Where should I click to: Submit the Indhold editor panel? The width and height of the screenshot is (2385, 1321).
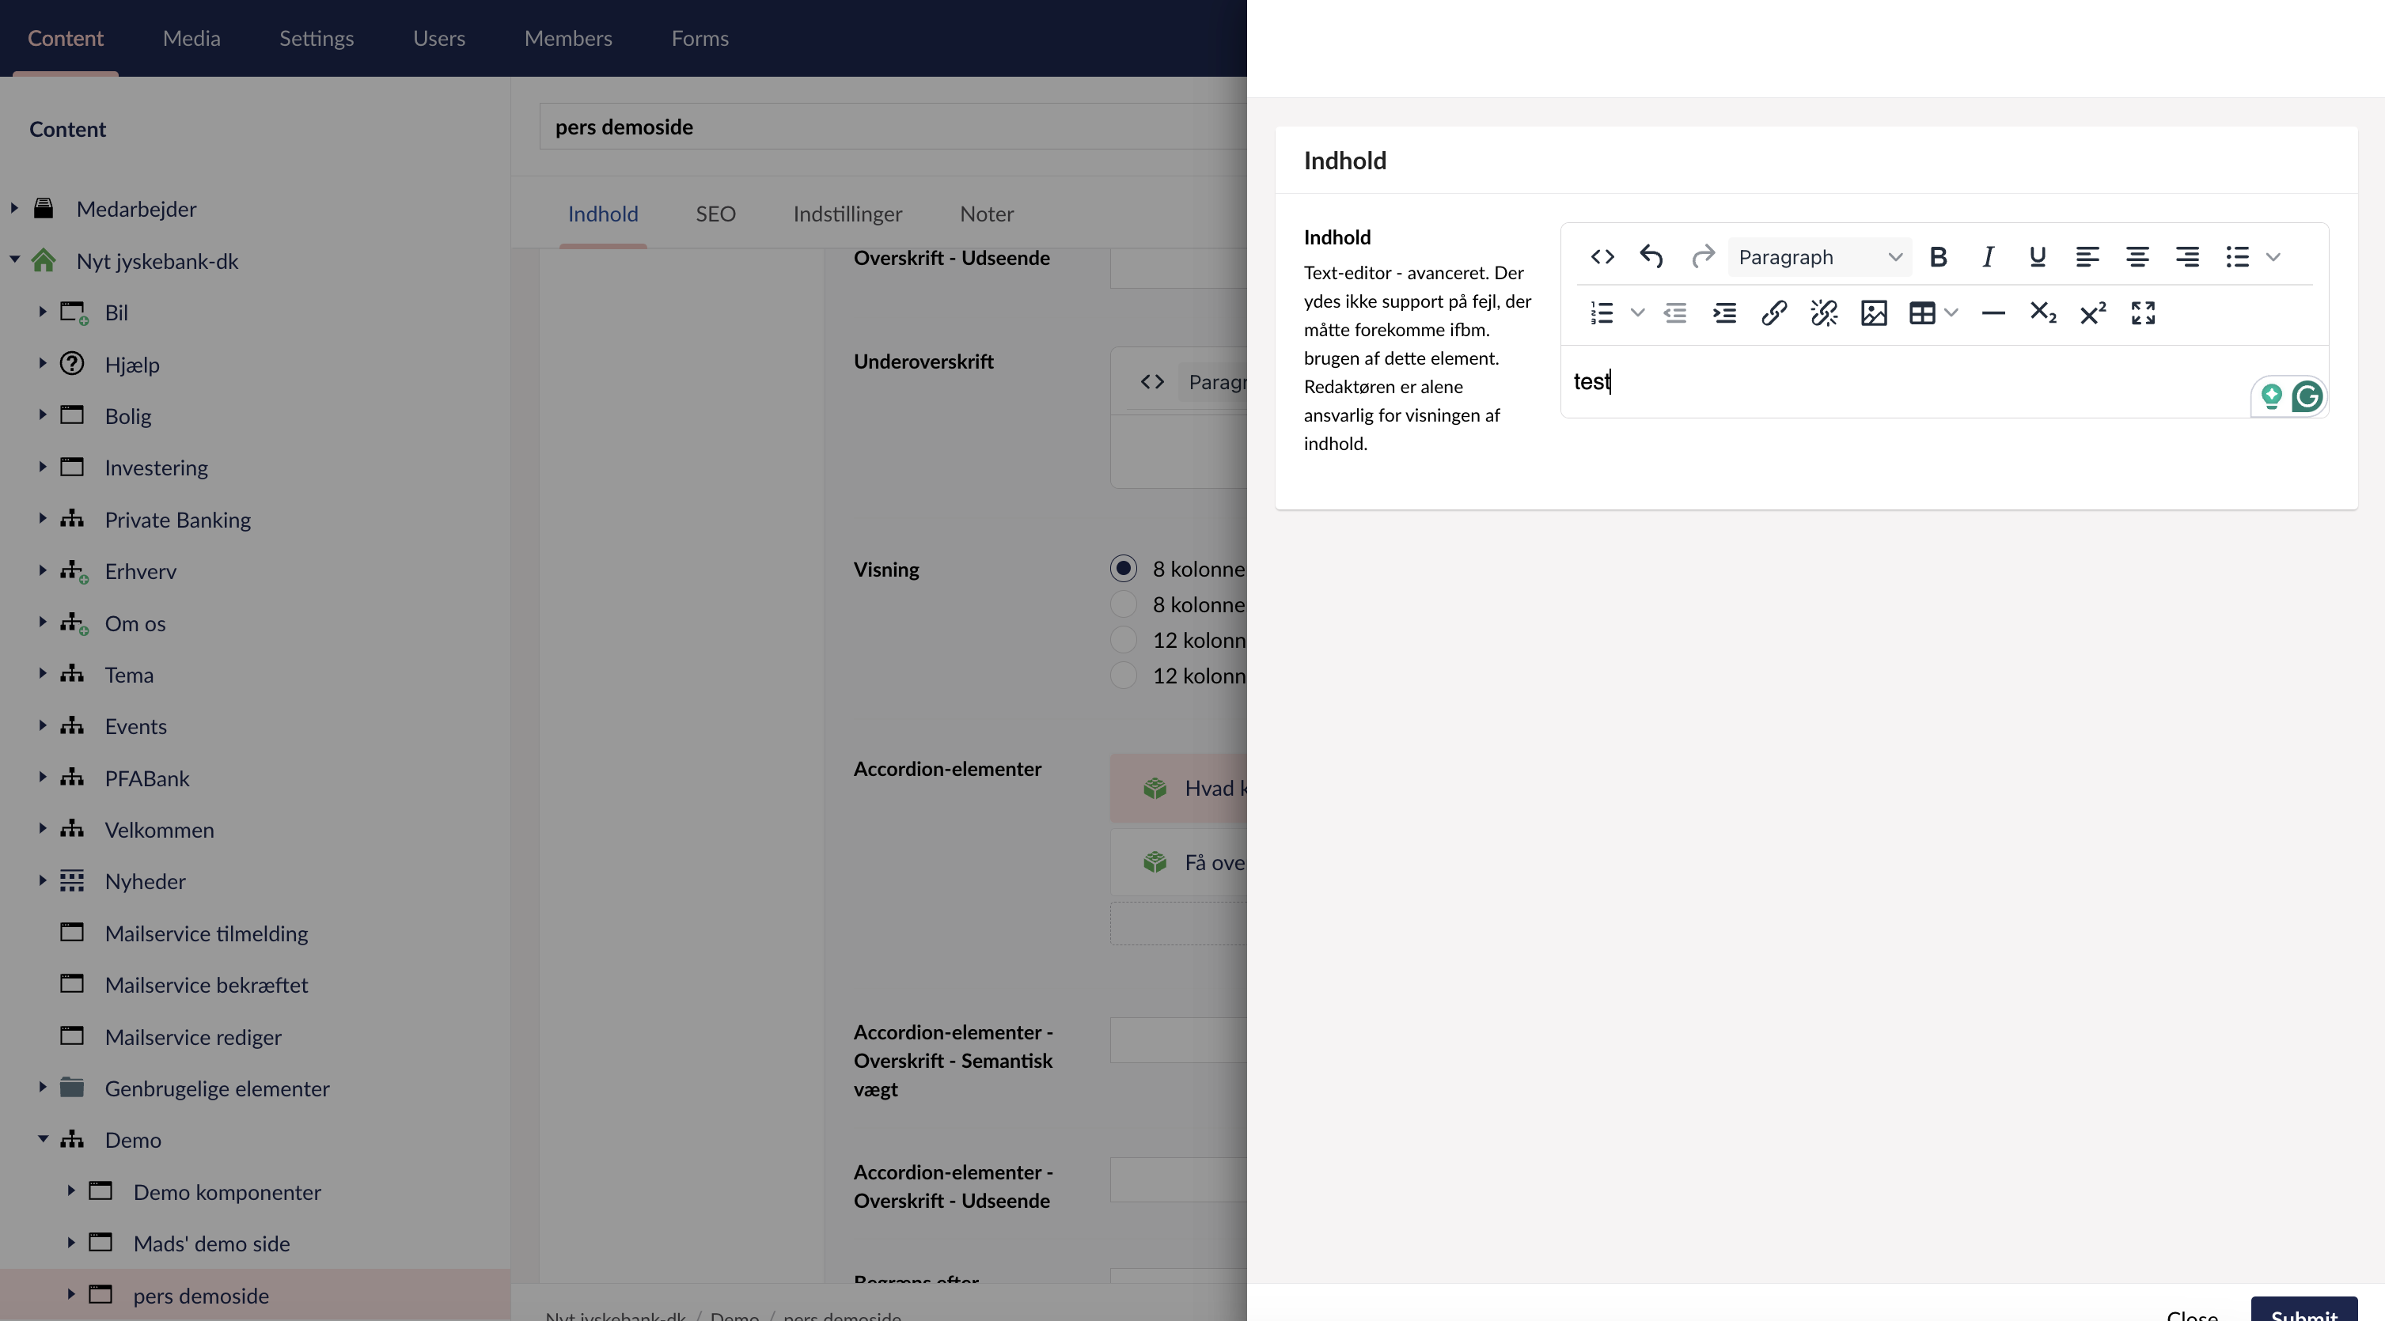[2303, 1309]
